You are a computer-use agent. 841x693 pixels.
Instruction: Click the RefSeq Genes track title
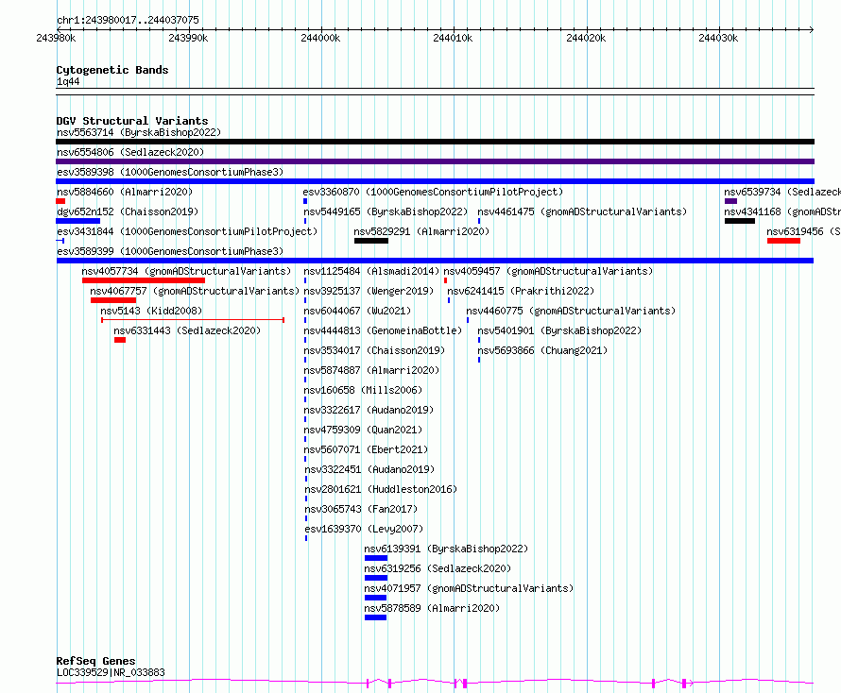95,661
